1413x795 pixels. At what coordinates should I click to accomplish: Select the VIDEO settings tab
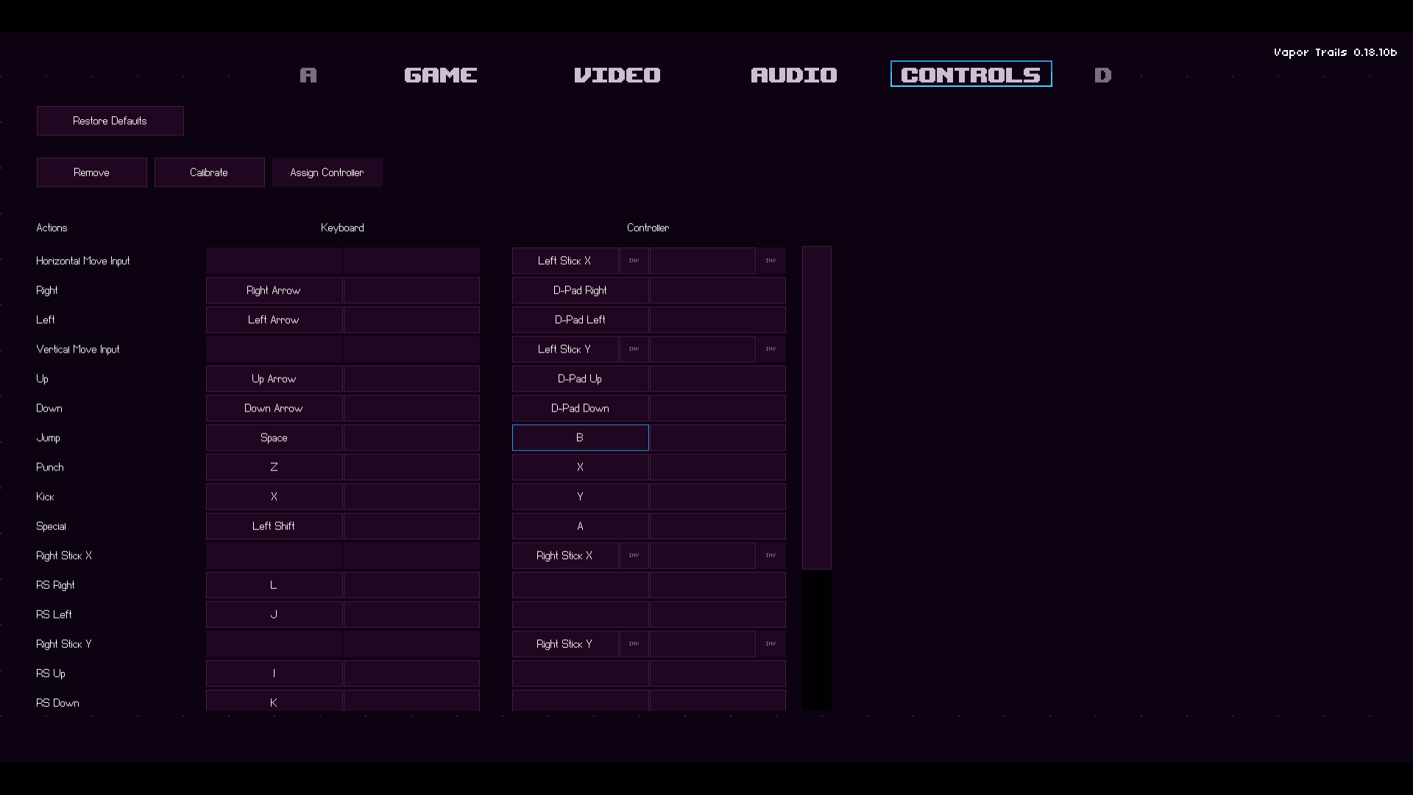(x=617, y=75)
